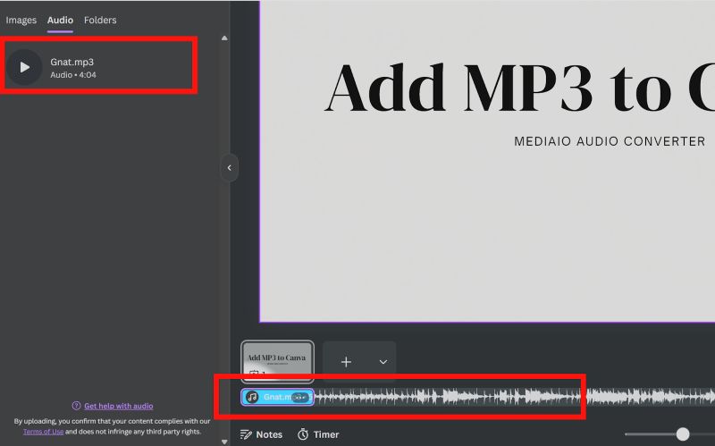The width and height of the screenshot is (715, 446).
Task: Open the Notes panel
Action: (x=261, y=434)
